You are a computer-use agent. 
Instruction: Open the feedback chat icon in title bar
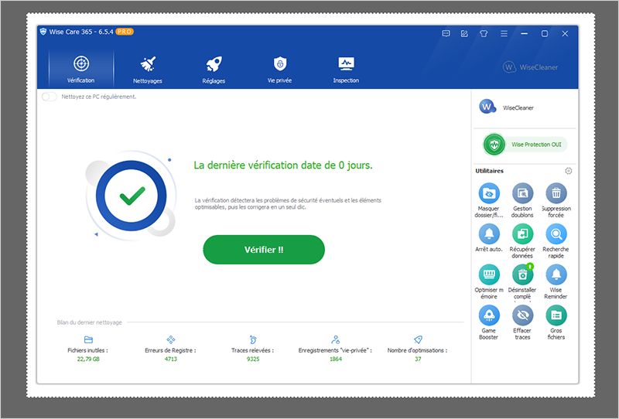(x=446, y=33)
